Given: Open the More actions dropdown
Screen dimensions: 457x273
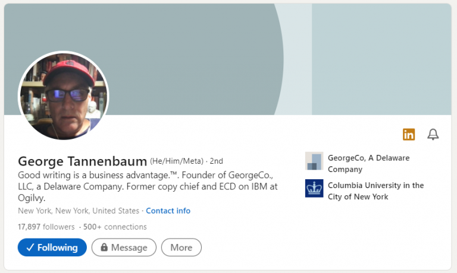Looking at the screenshot, I should coord(181,247).
